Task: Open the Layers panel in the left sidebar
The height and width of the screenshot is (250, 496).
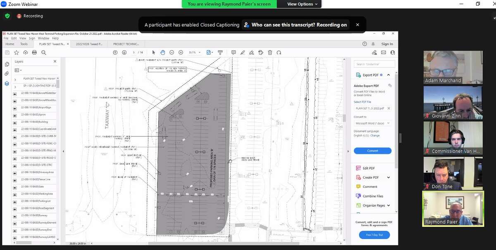Action: click(7, 84)
